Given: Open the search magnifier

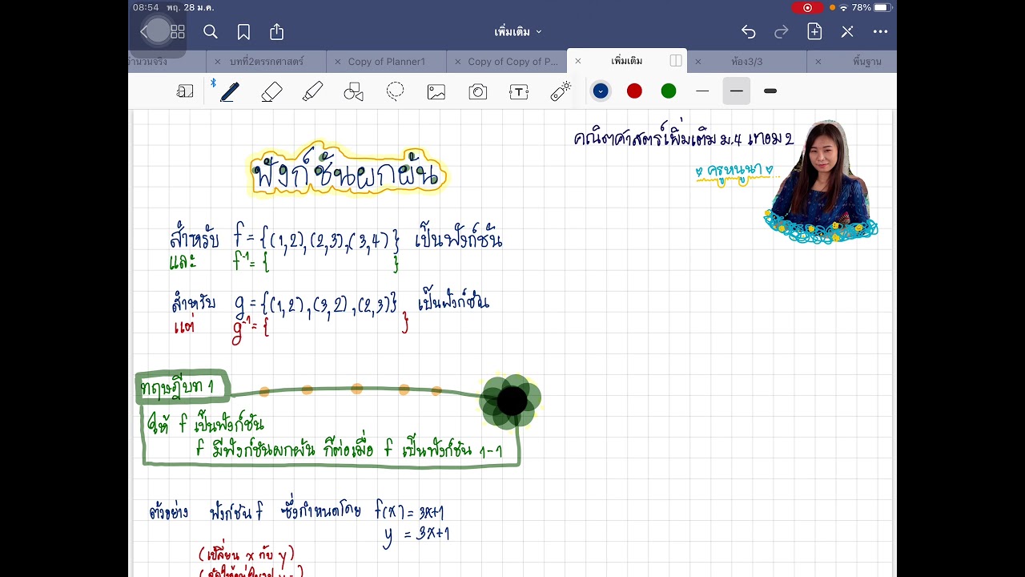Looking at the screenshot, I should [x=211, y=32].
